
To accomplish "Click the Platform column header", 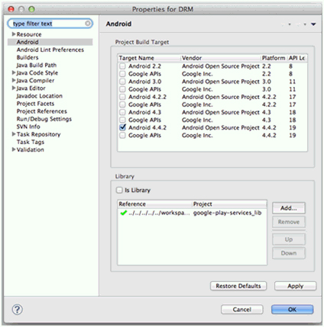I will (x=274, y=58).
